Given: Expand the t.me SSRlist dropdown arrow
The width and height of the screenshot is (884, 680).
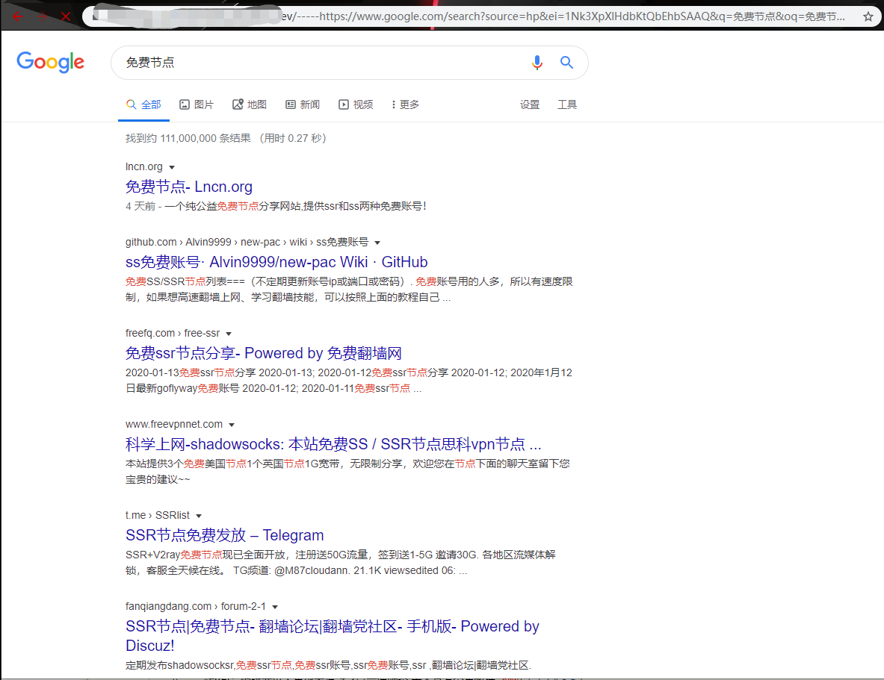Looking at the screenshot, I should click(199, 516).
